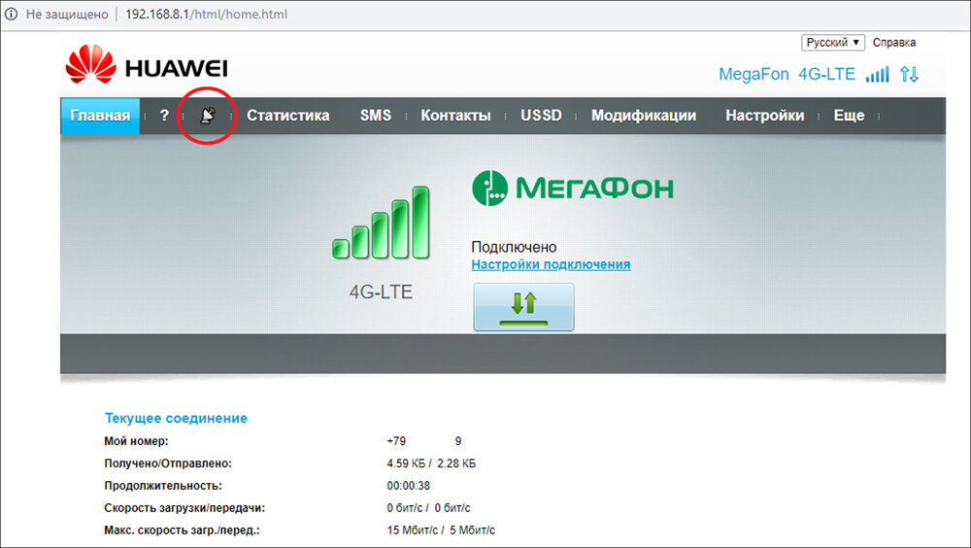
Task: Open the antenna satellite dish menu icon
Action: point(208,116)
